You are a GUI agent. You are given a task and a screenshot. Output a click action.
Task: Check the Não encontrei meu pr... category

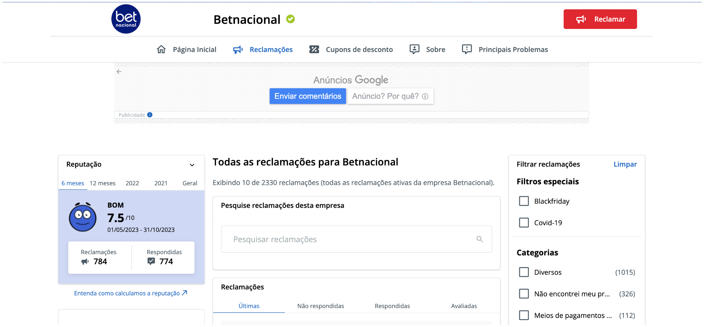(x=524, y=294)
